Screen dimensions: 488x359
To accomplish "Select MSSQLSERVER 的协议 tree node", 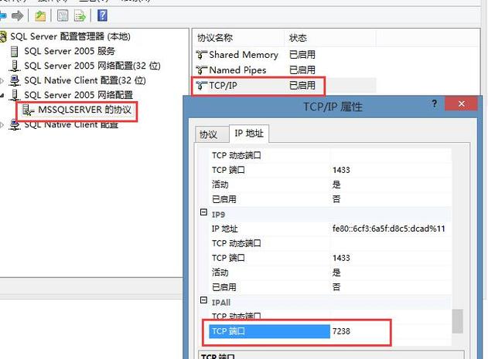I will 84,110.
